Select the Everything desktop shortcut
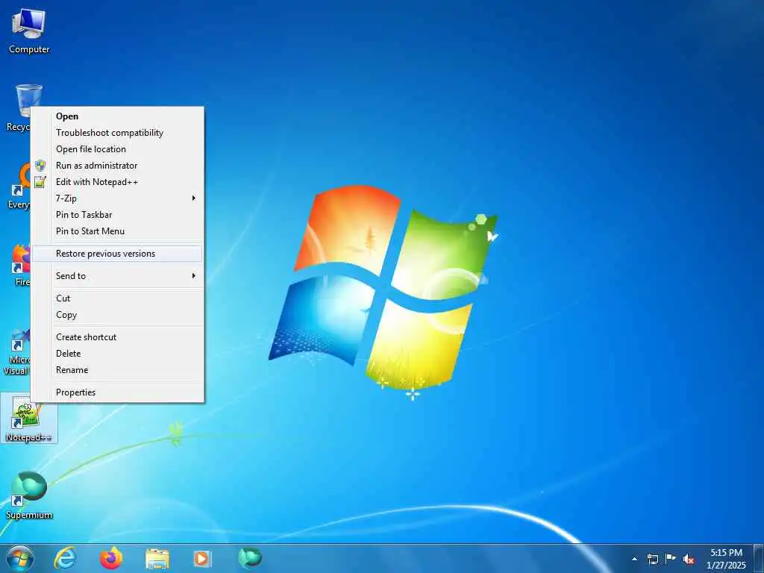764x573 pixels. click(19, 186)
